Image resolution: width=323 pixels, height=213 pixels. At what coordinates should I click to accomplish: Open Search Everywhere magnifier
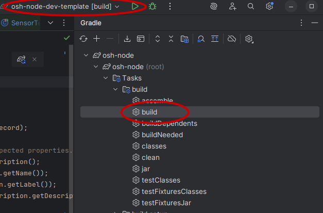click(251, 6)
